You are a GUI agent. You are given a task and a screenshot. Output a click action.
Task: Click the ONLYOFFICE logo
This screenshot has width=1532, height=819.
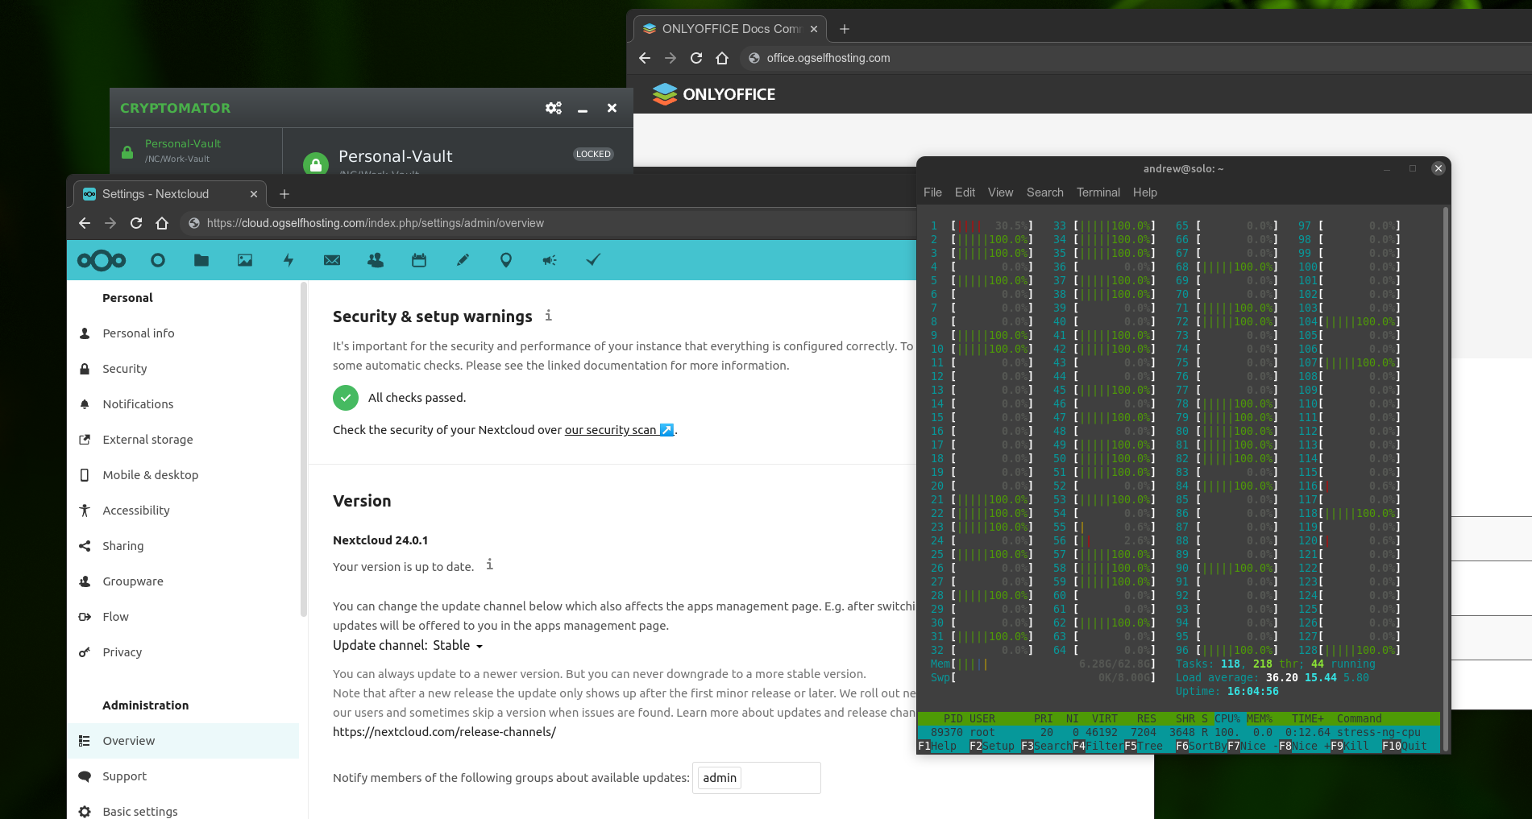[713, 94]
